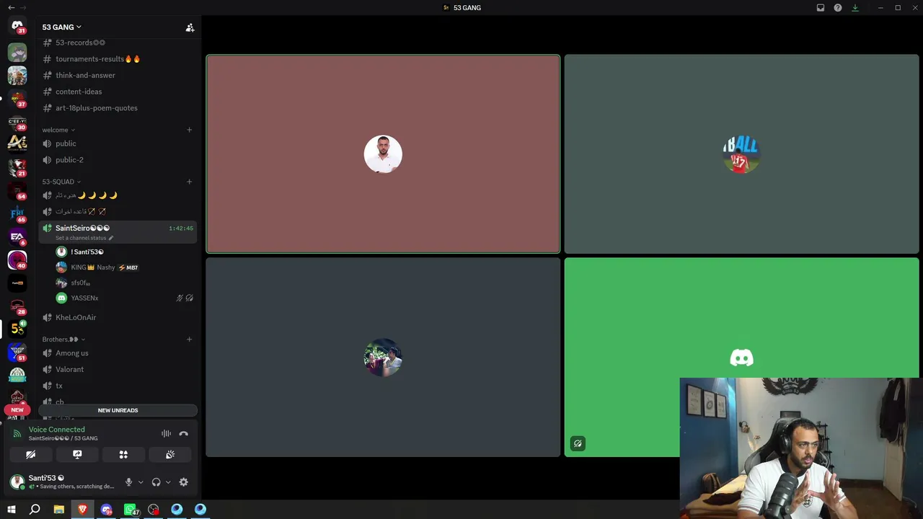Image resolution: width=923 pixels, height=519 pixels.
Task: Go back with title bar arrow
Action: tap(11, 8)
